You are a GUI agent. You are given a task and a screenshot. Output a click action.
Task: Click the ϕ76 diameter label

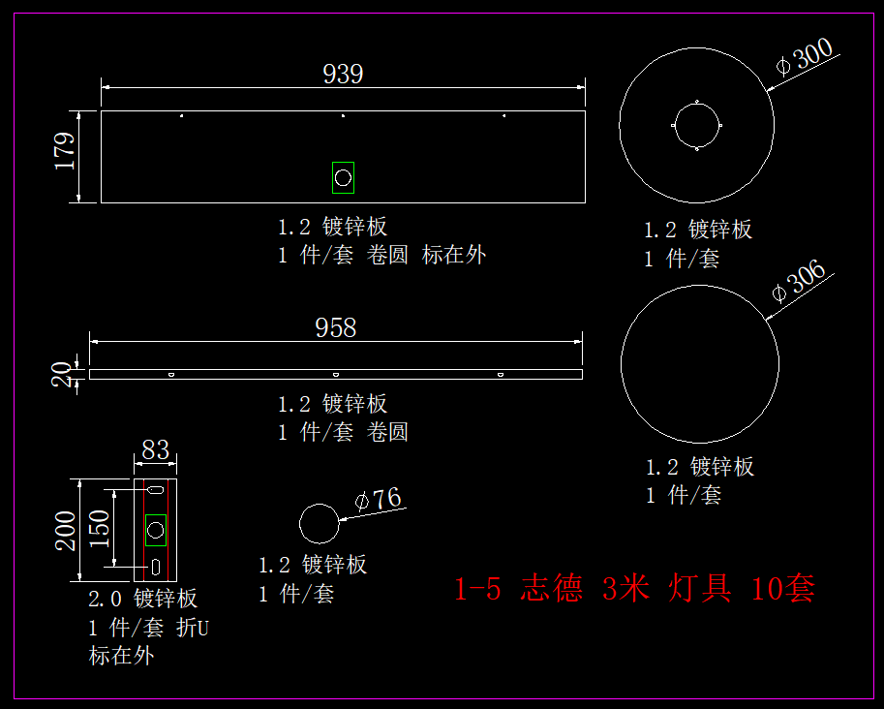379,500
